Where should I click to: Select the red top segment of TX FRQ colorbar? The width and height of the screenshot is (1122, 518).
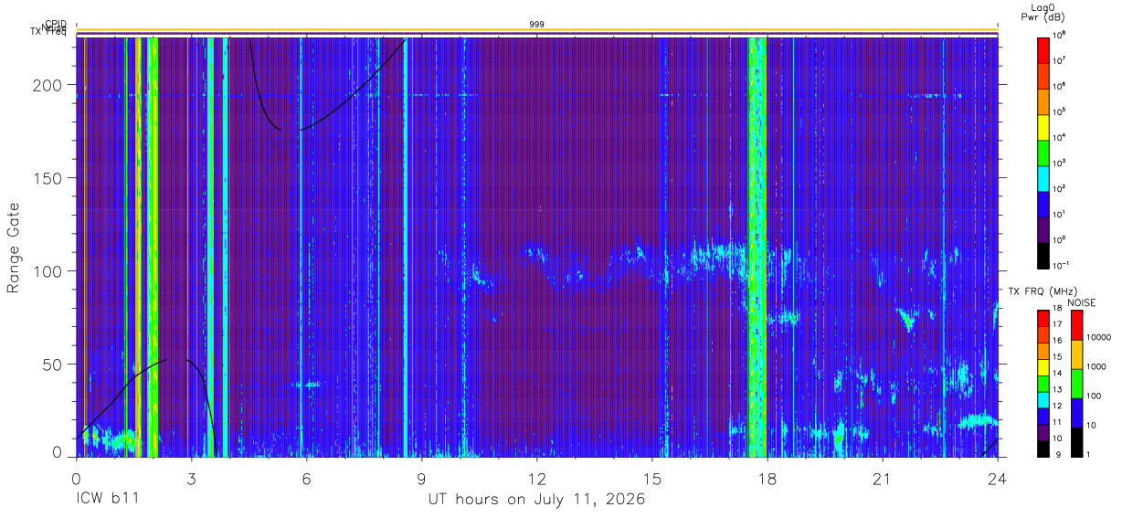[x=1043, y=318]
